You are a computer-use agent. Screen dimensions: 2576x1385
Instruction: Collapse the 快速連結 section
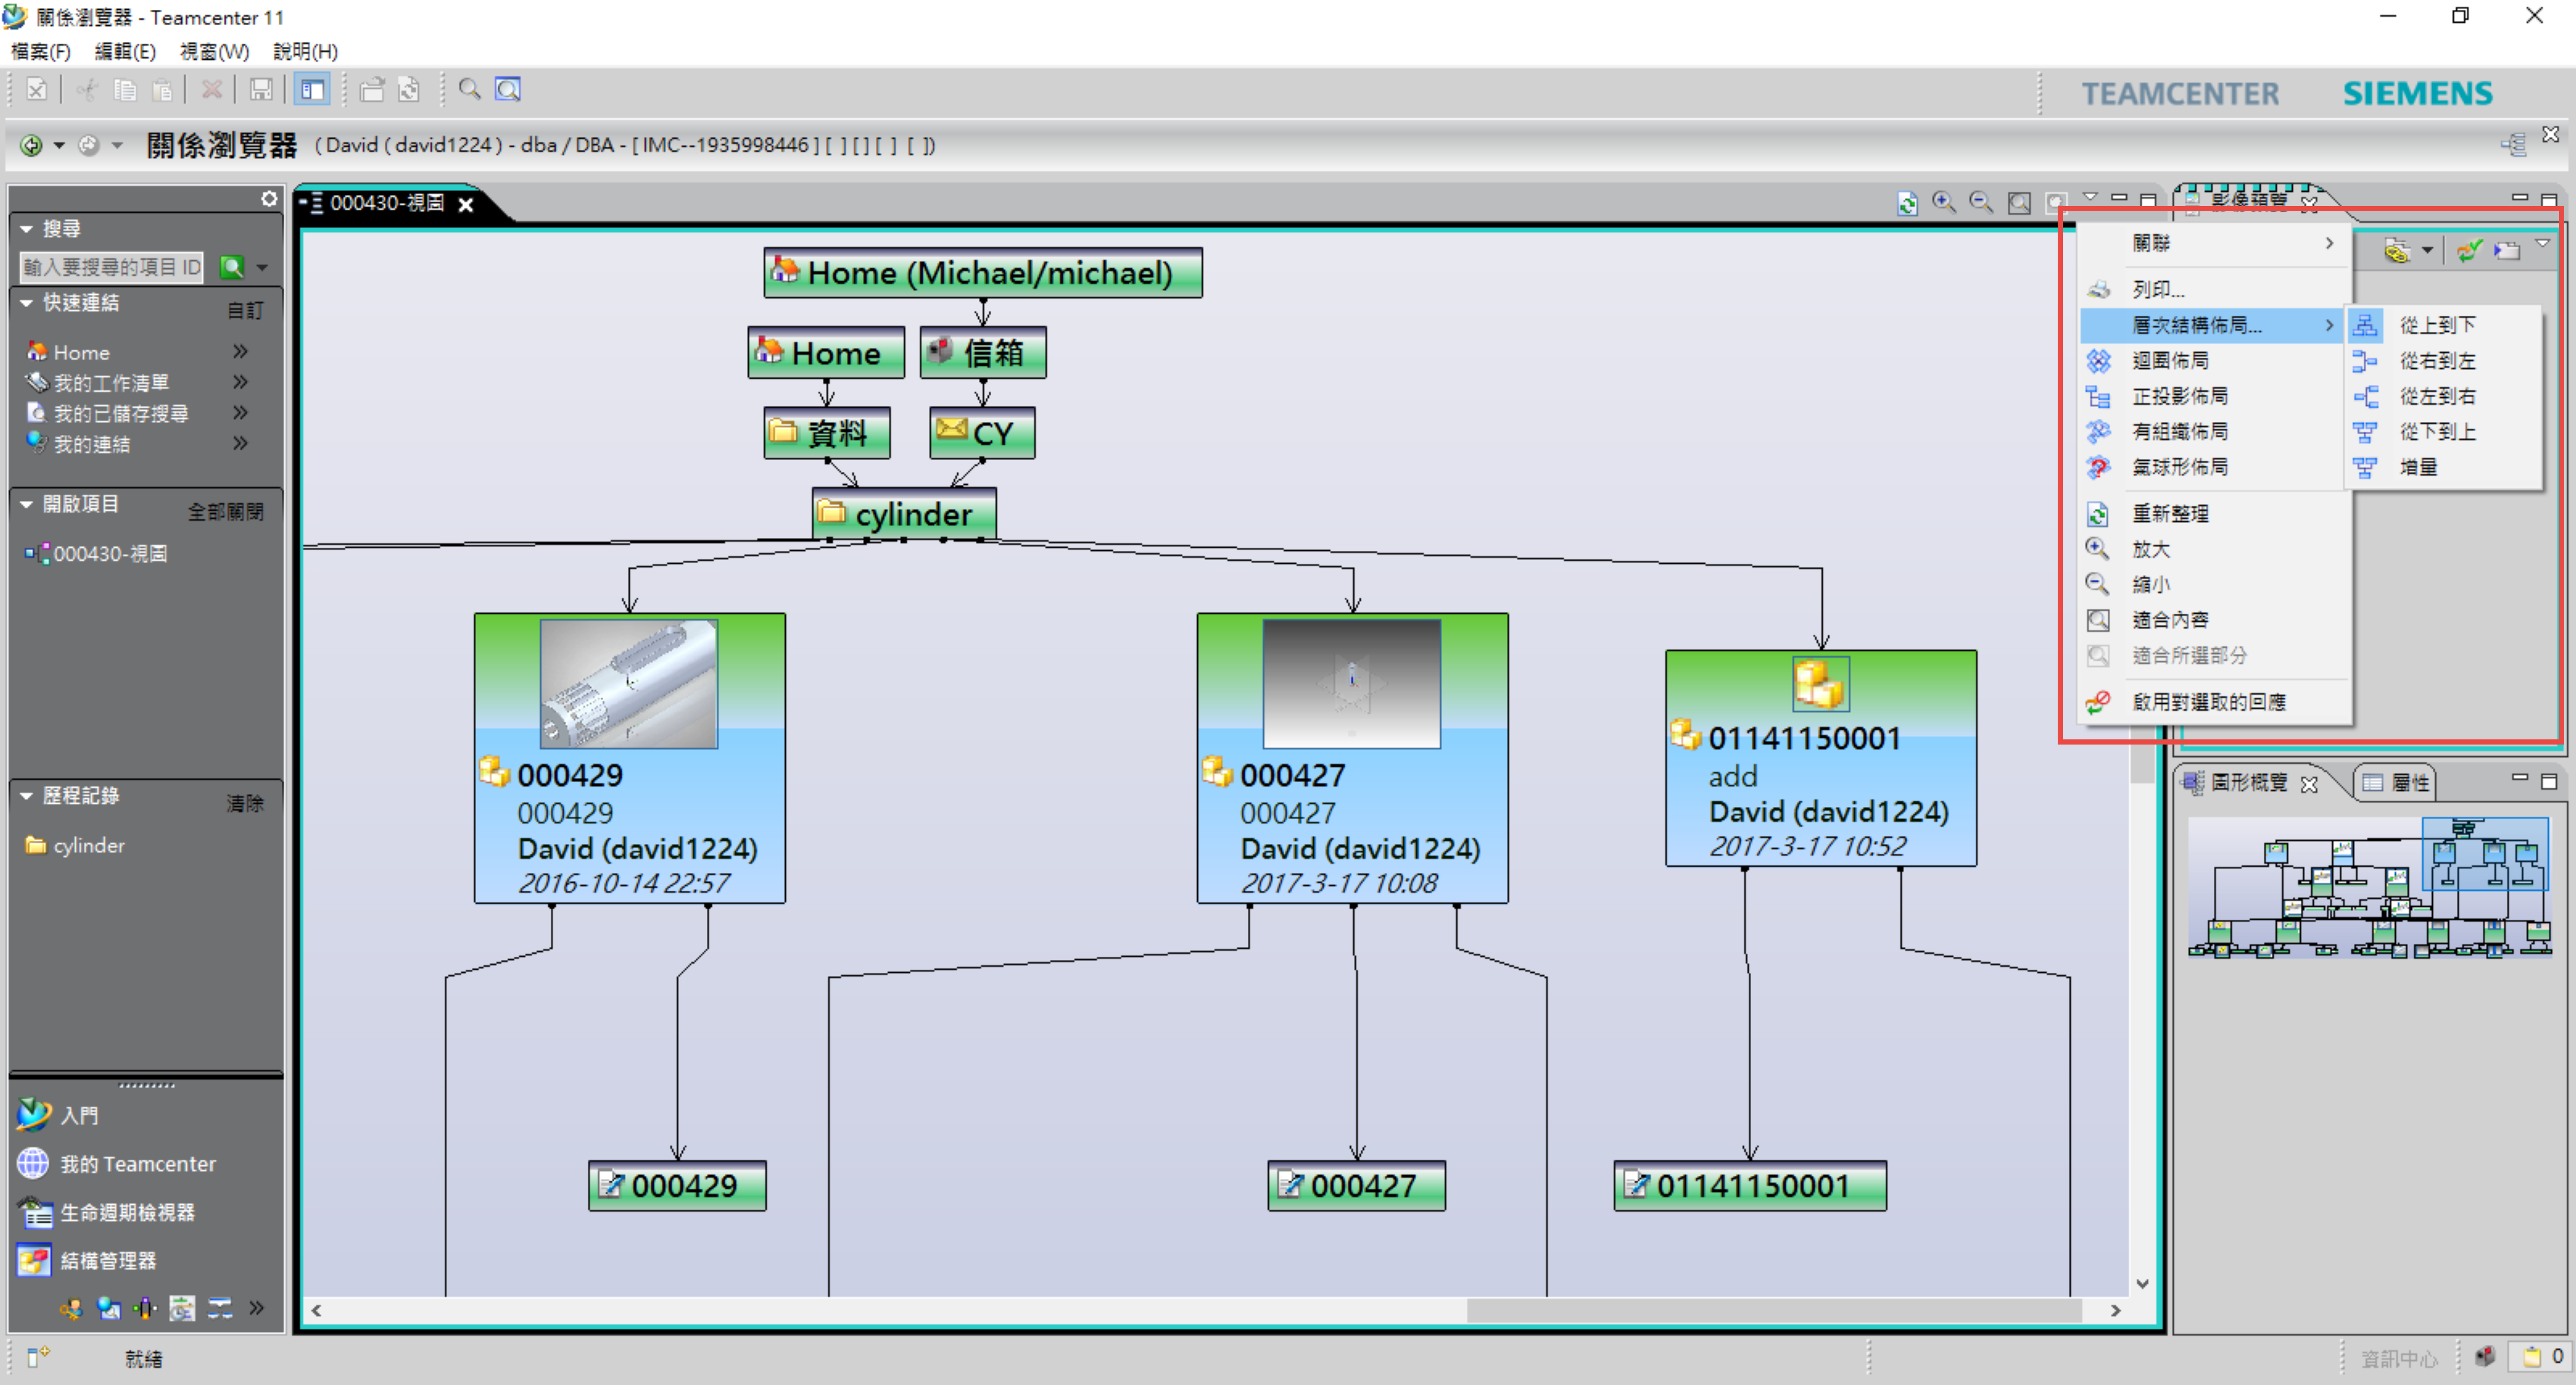pyautogui.click(x=26, y=303)
